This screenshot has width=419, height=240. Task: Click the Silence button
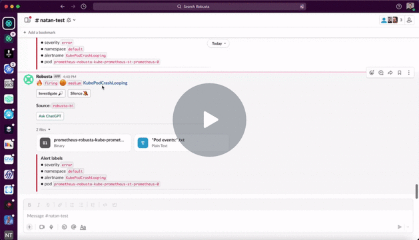point(79,93)
